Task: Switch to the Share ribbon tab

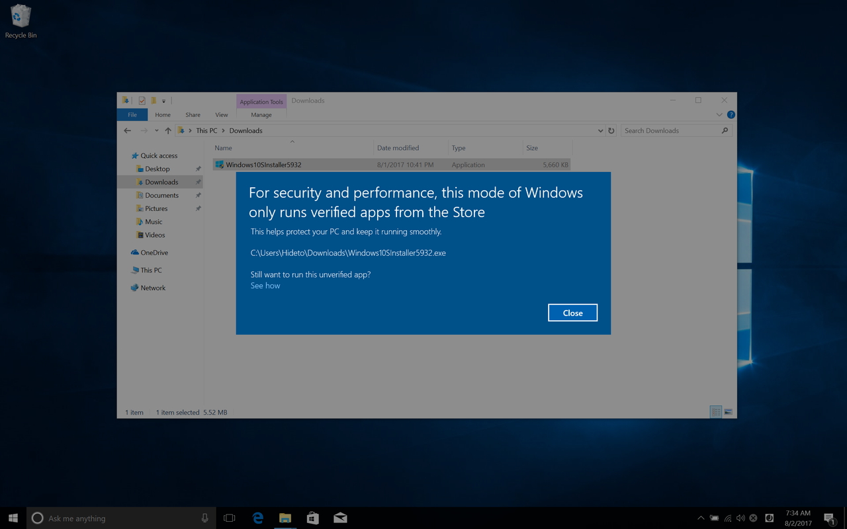Action: 193,114
